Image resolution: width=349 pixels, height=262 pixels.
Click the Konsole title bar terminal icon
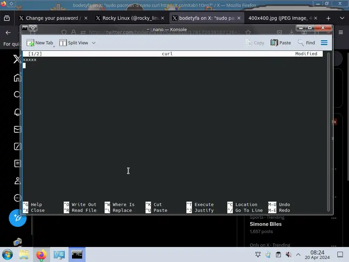tap(25, 28)
